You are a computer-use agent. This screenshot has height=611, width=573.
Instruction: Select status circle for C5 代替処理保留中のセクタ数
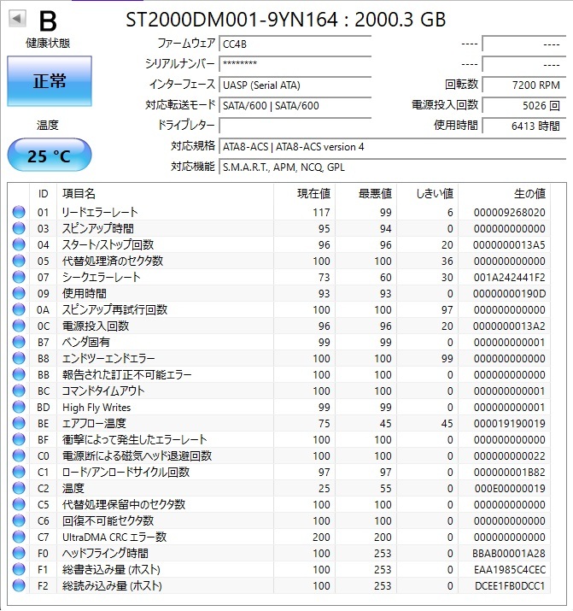pos(19,504)
